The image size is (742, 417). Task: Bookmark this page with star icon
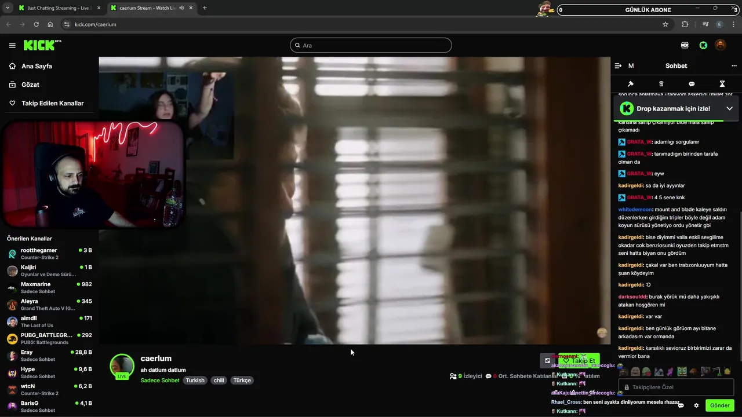(665, 24)
